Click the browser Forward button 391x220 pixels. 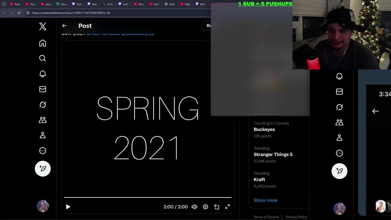[x=12, y=13]
